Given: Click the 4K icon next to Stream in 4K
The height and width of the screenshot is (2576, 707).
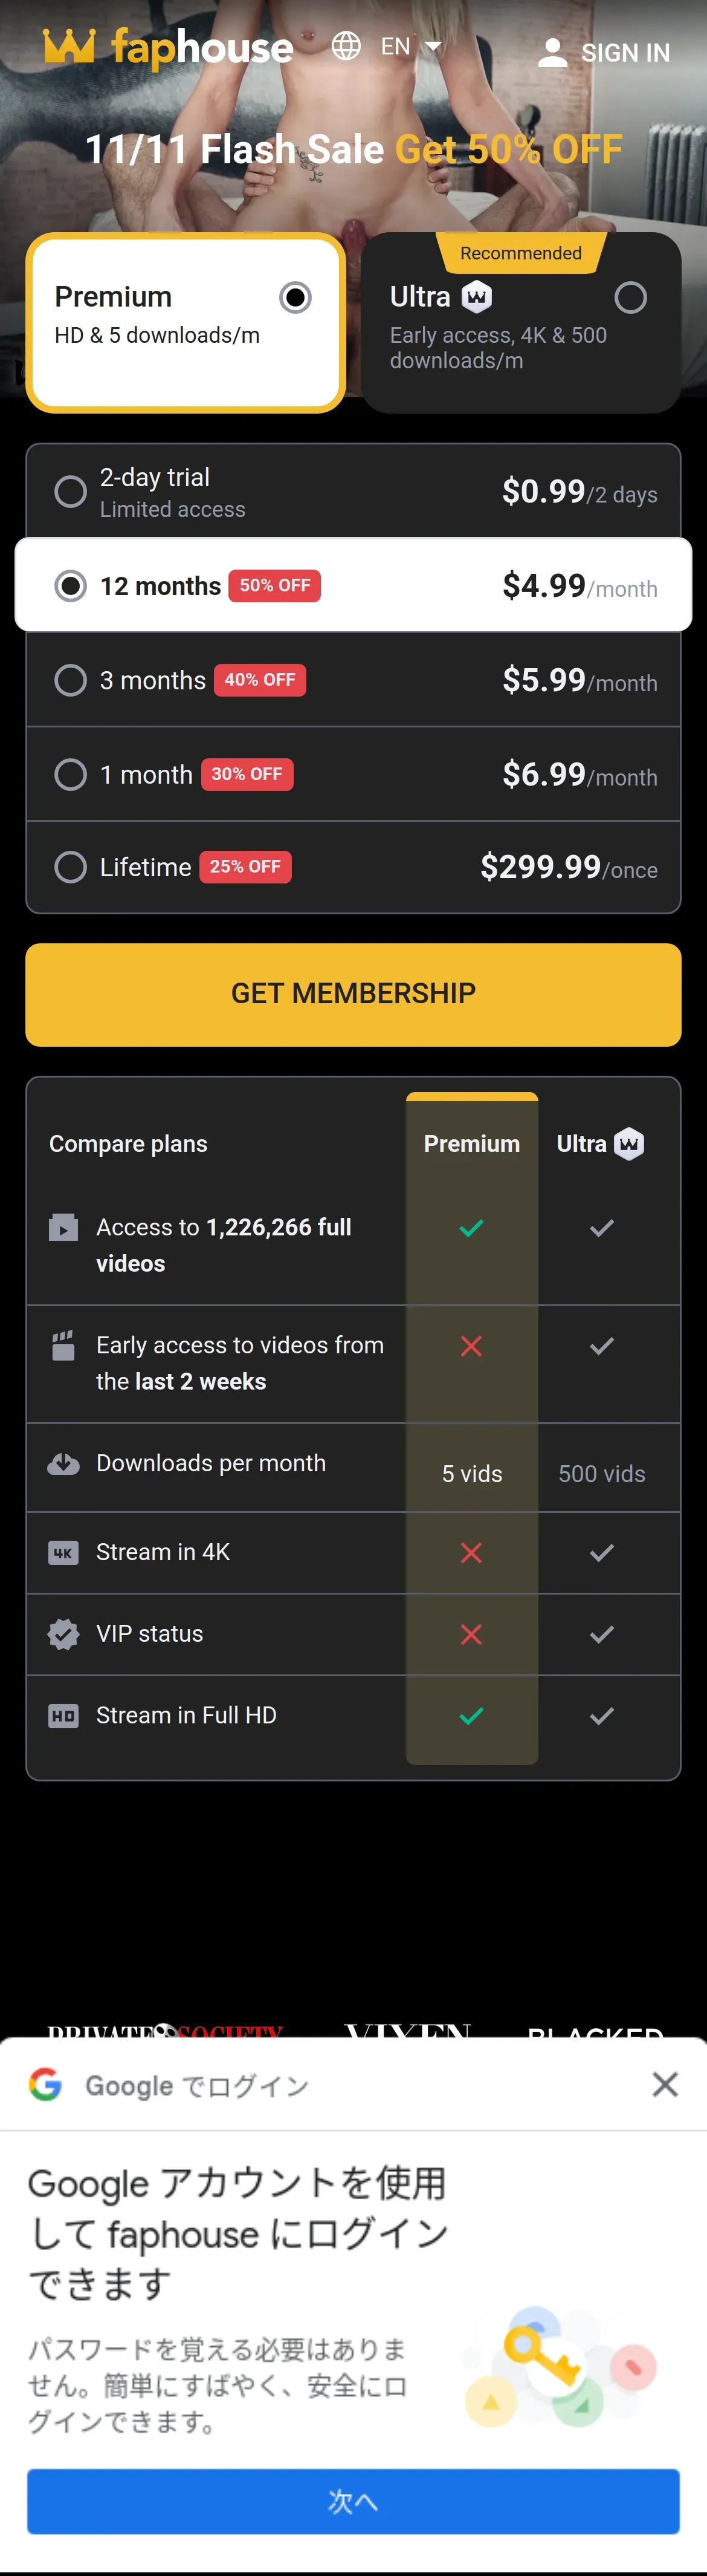Looking at the screenshot, I should 63,1553.
